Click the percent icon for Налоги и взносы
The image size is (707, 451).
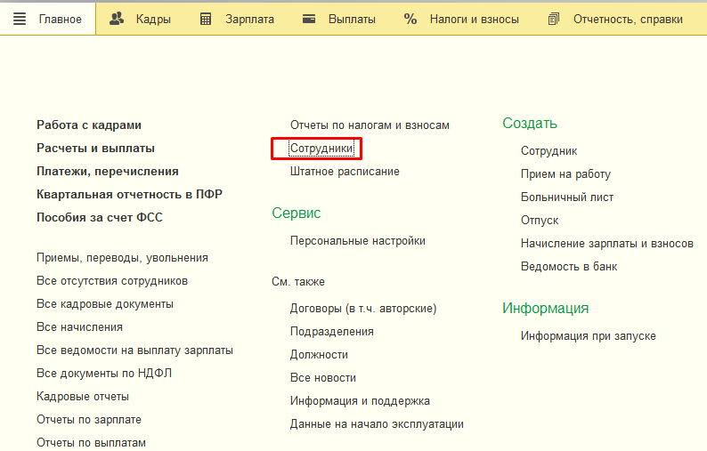[x=410, y=19]
